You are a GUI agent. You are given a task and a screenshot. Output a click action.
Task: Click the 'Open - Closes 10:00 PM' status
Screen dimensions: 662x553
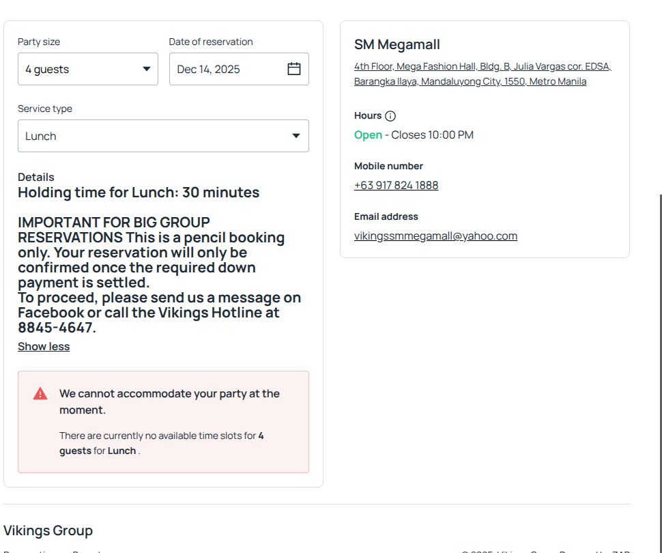pos(414,135)
